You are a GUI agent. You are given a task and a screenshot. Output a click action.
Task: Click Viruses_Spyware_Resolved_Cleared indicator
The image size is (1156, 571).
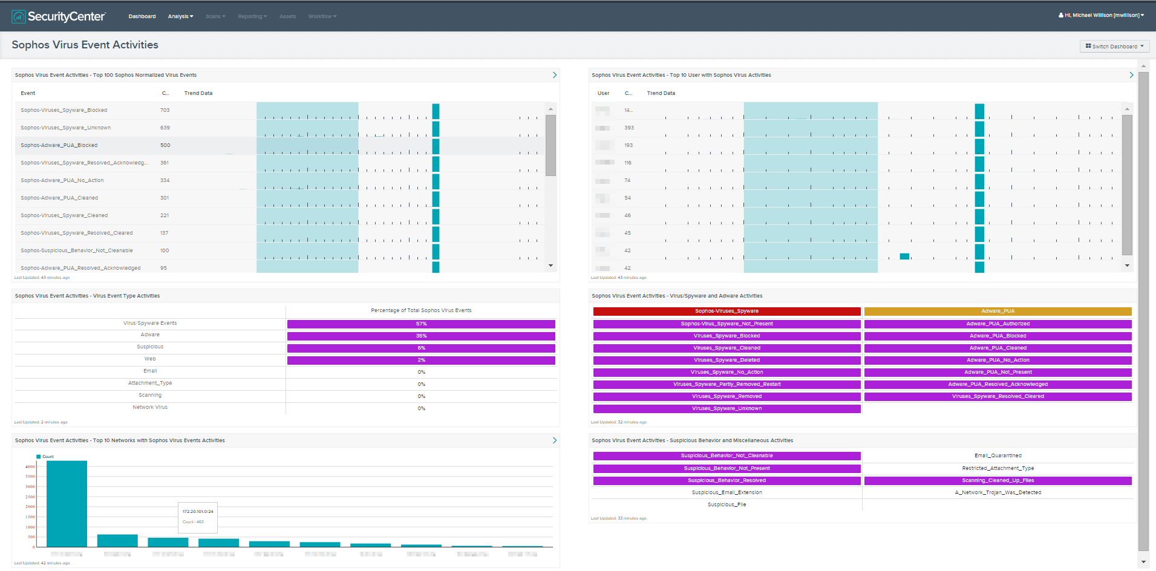(998, 397)
